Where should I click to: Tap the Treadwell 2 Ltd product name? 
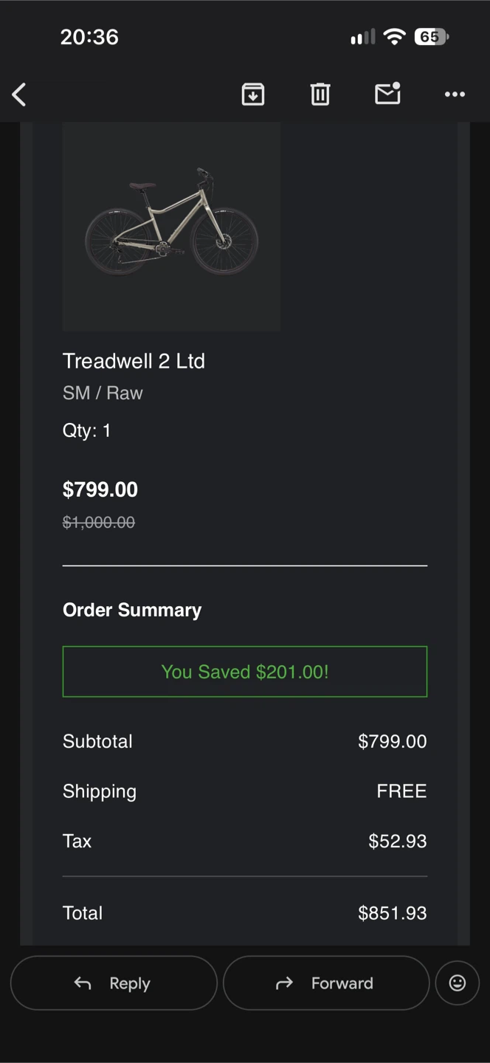click(134, 361)
